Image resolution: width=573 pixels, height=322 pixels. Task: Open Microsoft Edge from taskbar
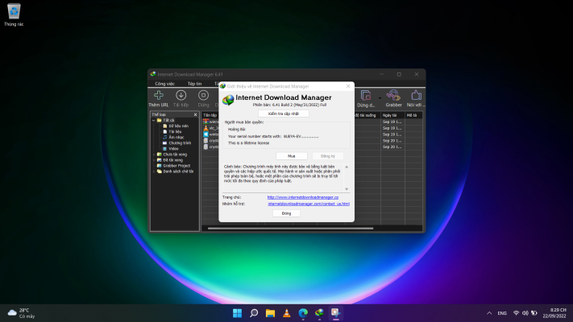point(302,312)
